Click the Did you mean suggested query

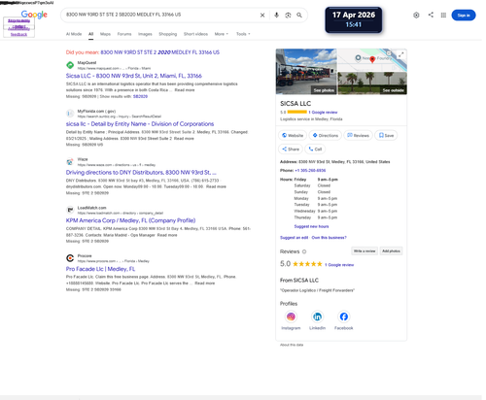point(159,52)
